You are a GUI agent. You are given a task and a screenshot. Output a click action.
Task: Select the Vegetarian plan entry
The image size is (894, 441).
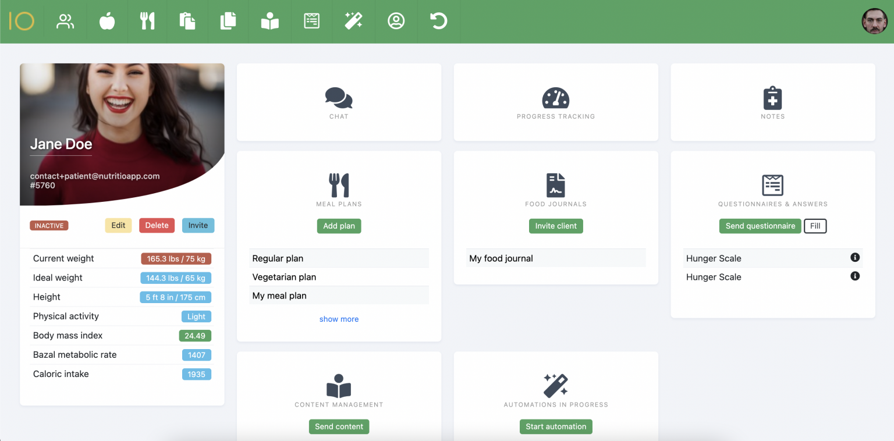coord(285,277)
